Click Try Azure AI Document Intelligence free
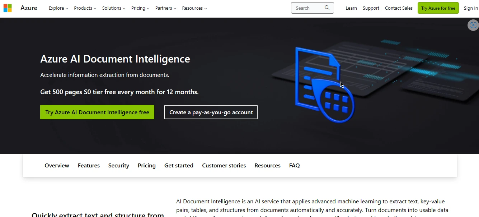The height and width of the screenshot is (217, 479). tap(97, 112)
